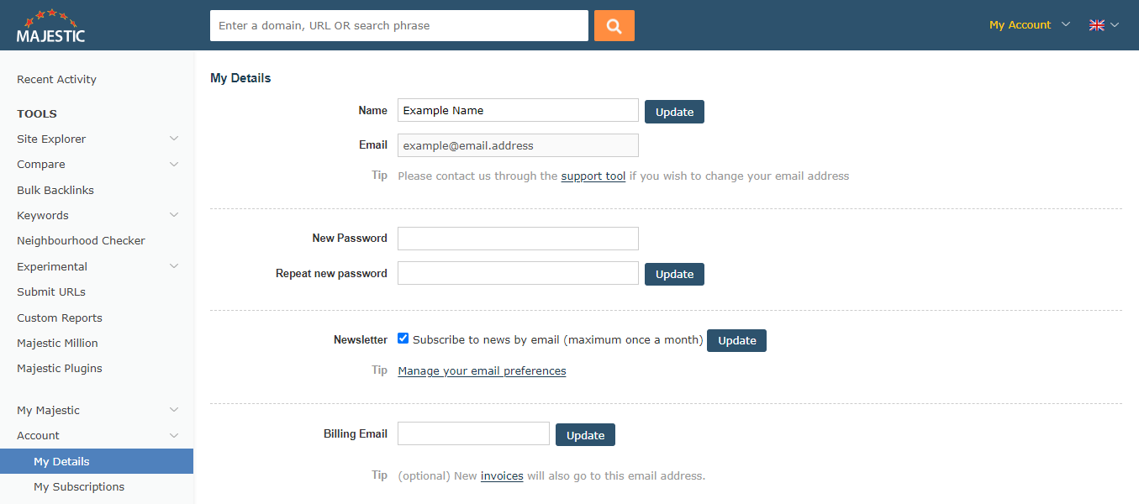
Task: Open the Bulk Backlinks tool
Action: coord(55,190)
